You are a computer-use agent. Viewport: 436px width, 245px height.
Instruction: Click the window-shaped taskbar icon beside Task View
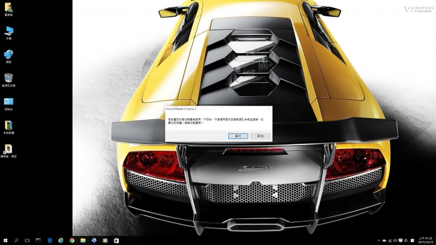[x=38, y=240]
